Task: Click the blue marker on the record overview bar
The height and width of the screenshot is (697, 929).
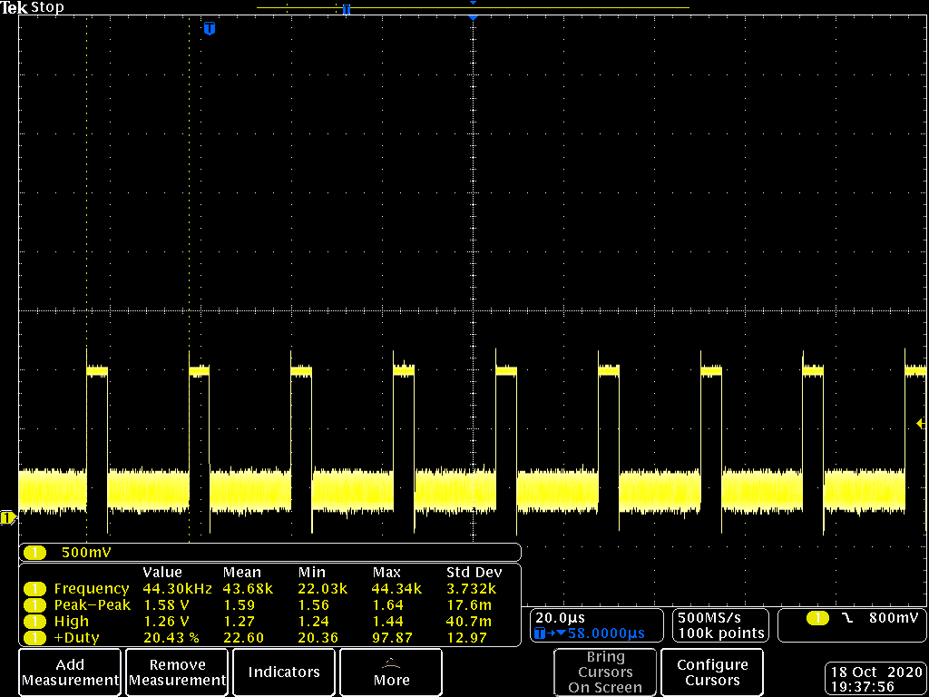Action: 346,9
